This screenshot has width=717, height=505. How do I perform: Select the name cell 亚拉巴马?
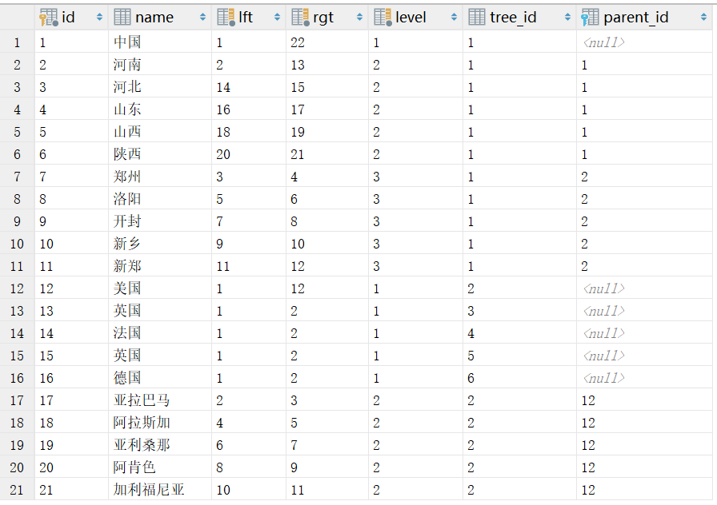(x=159, y=400)
